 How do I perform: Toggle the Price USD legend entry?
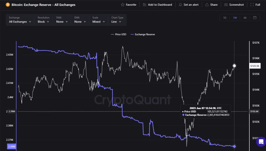coord(118,34)
